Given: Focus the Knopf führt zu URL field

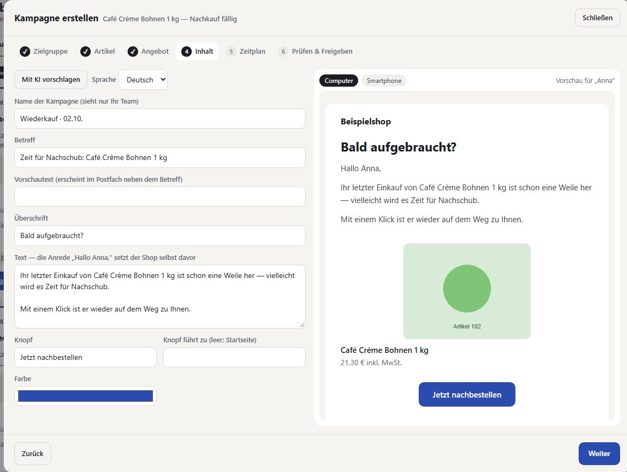Looking at the screenshot, I should click(x=234, y=357).
